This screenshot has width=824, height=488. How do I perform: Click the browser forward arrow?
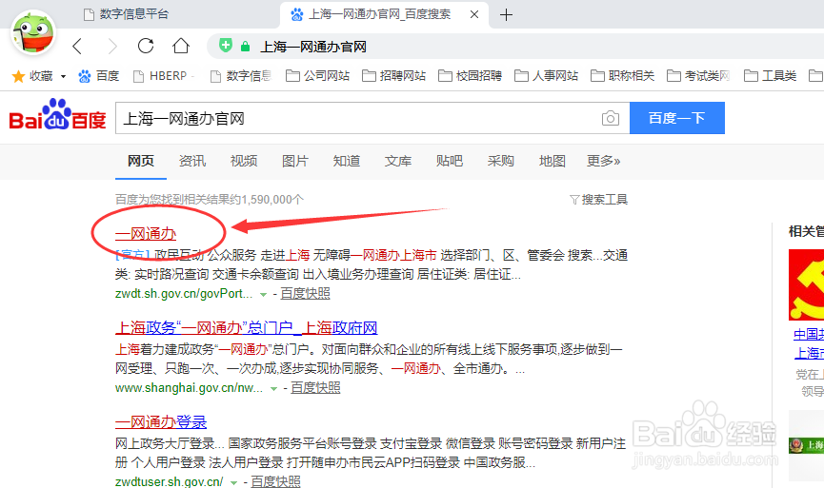tap(112, 47)
